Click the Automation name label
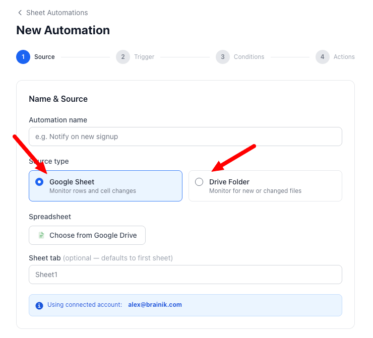Image resolution: width=373 pixels, height=338 pixels. (x=58, y=120)
